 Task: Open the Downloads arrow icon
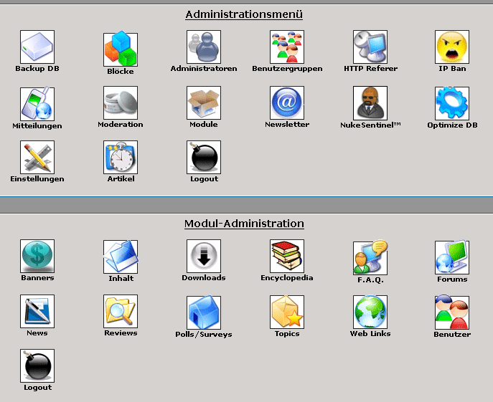pyautogui.click(x=204, y=256)
